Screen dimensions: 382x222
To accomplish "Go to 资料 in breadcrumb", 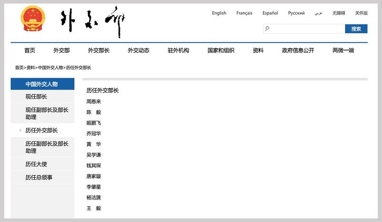I will (31, 68).
